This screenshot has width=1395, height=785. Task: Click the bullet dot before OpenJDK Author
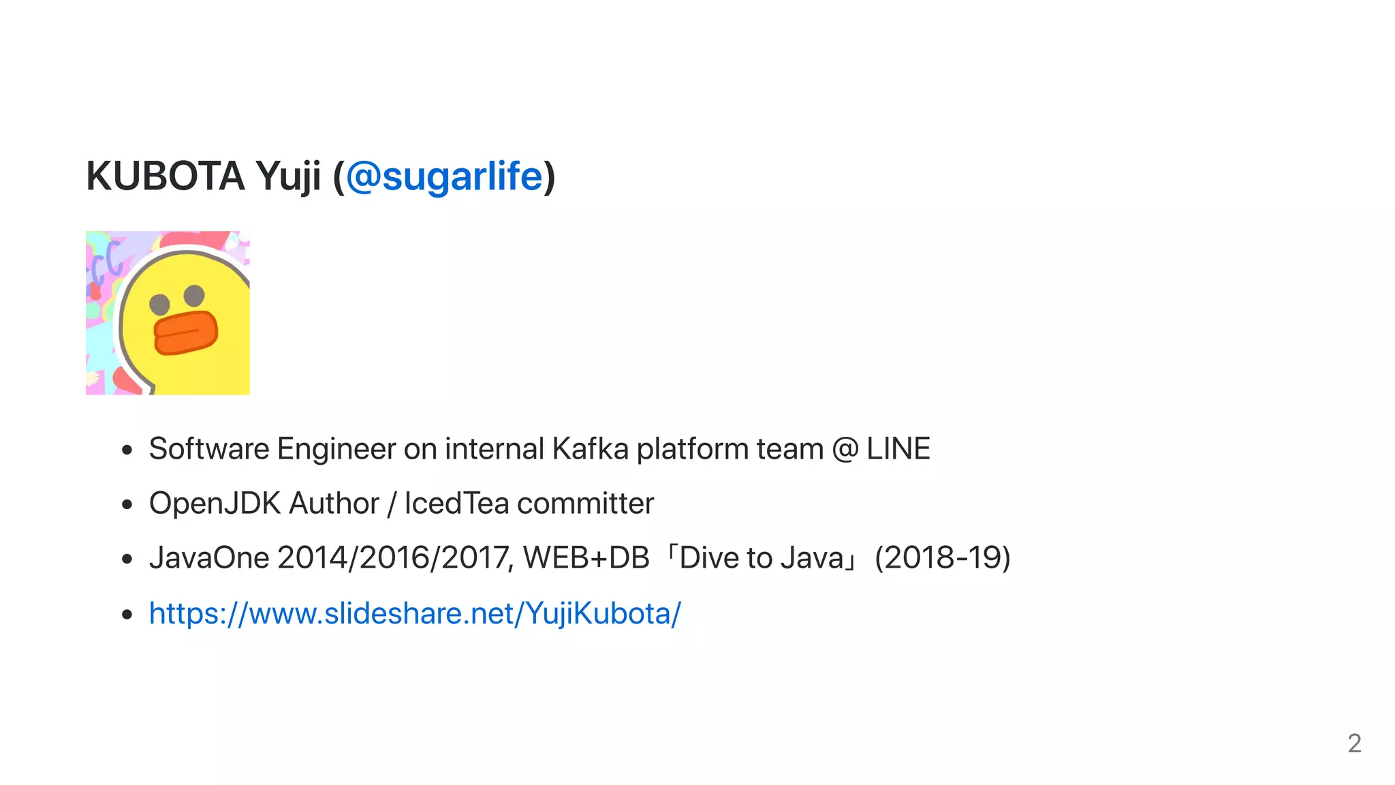[127, 505]
